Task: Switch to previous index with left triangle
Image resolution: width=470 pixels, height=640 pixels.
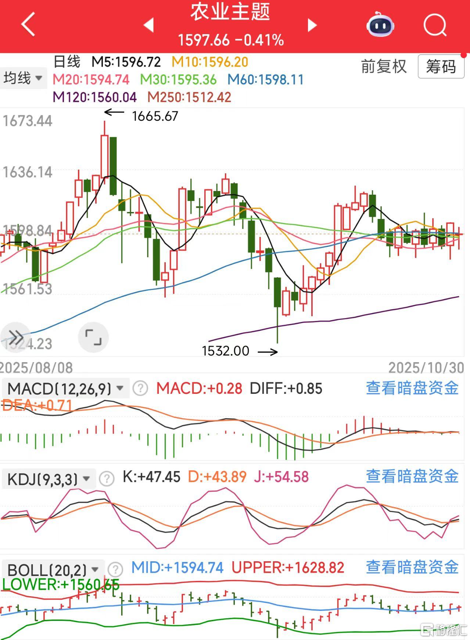Action: (x=148, y=25)
